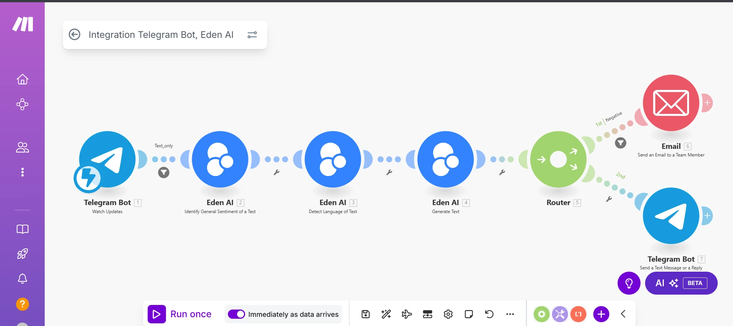Open Explain flow airplane icon
The height and width of the screenshot is (326, 733).
(x=407, y=314)
